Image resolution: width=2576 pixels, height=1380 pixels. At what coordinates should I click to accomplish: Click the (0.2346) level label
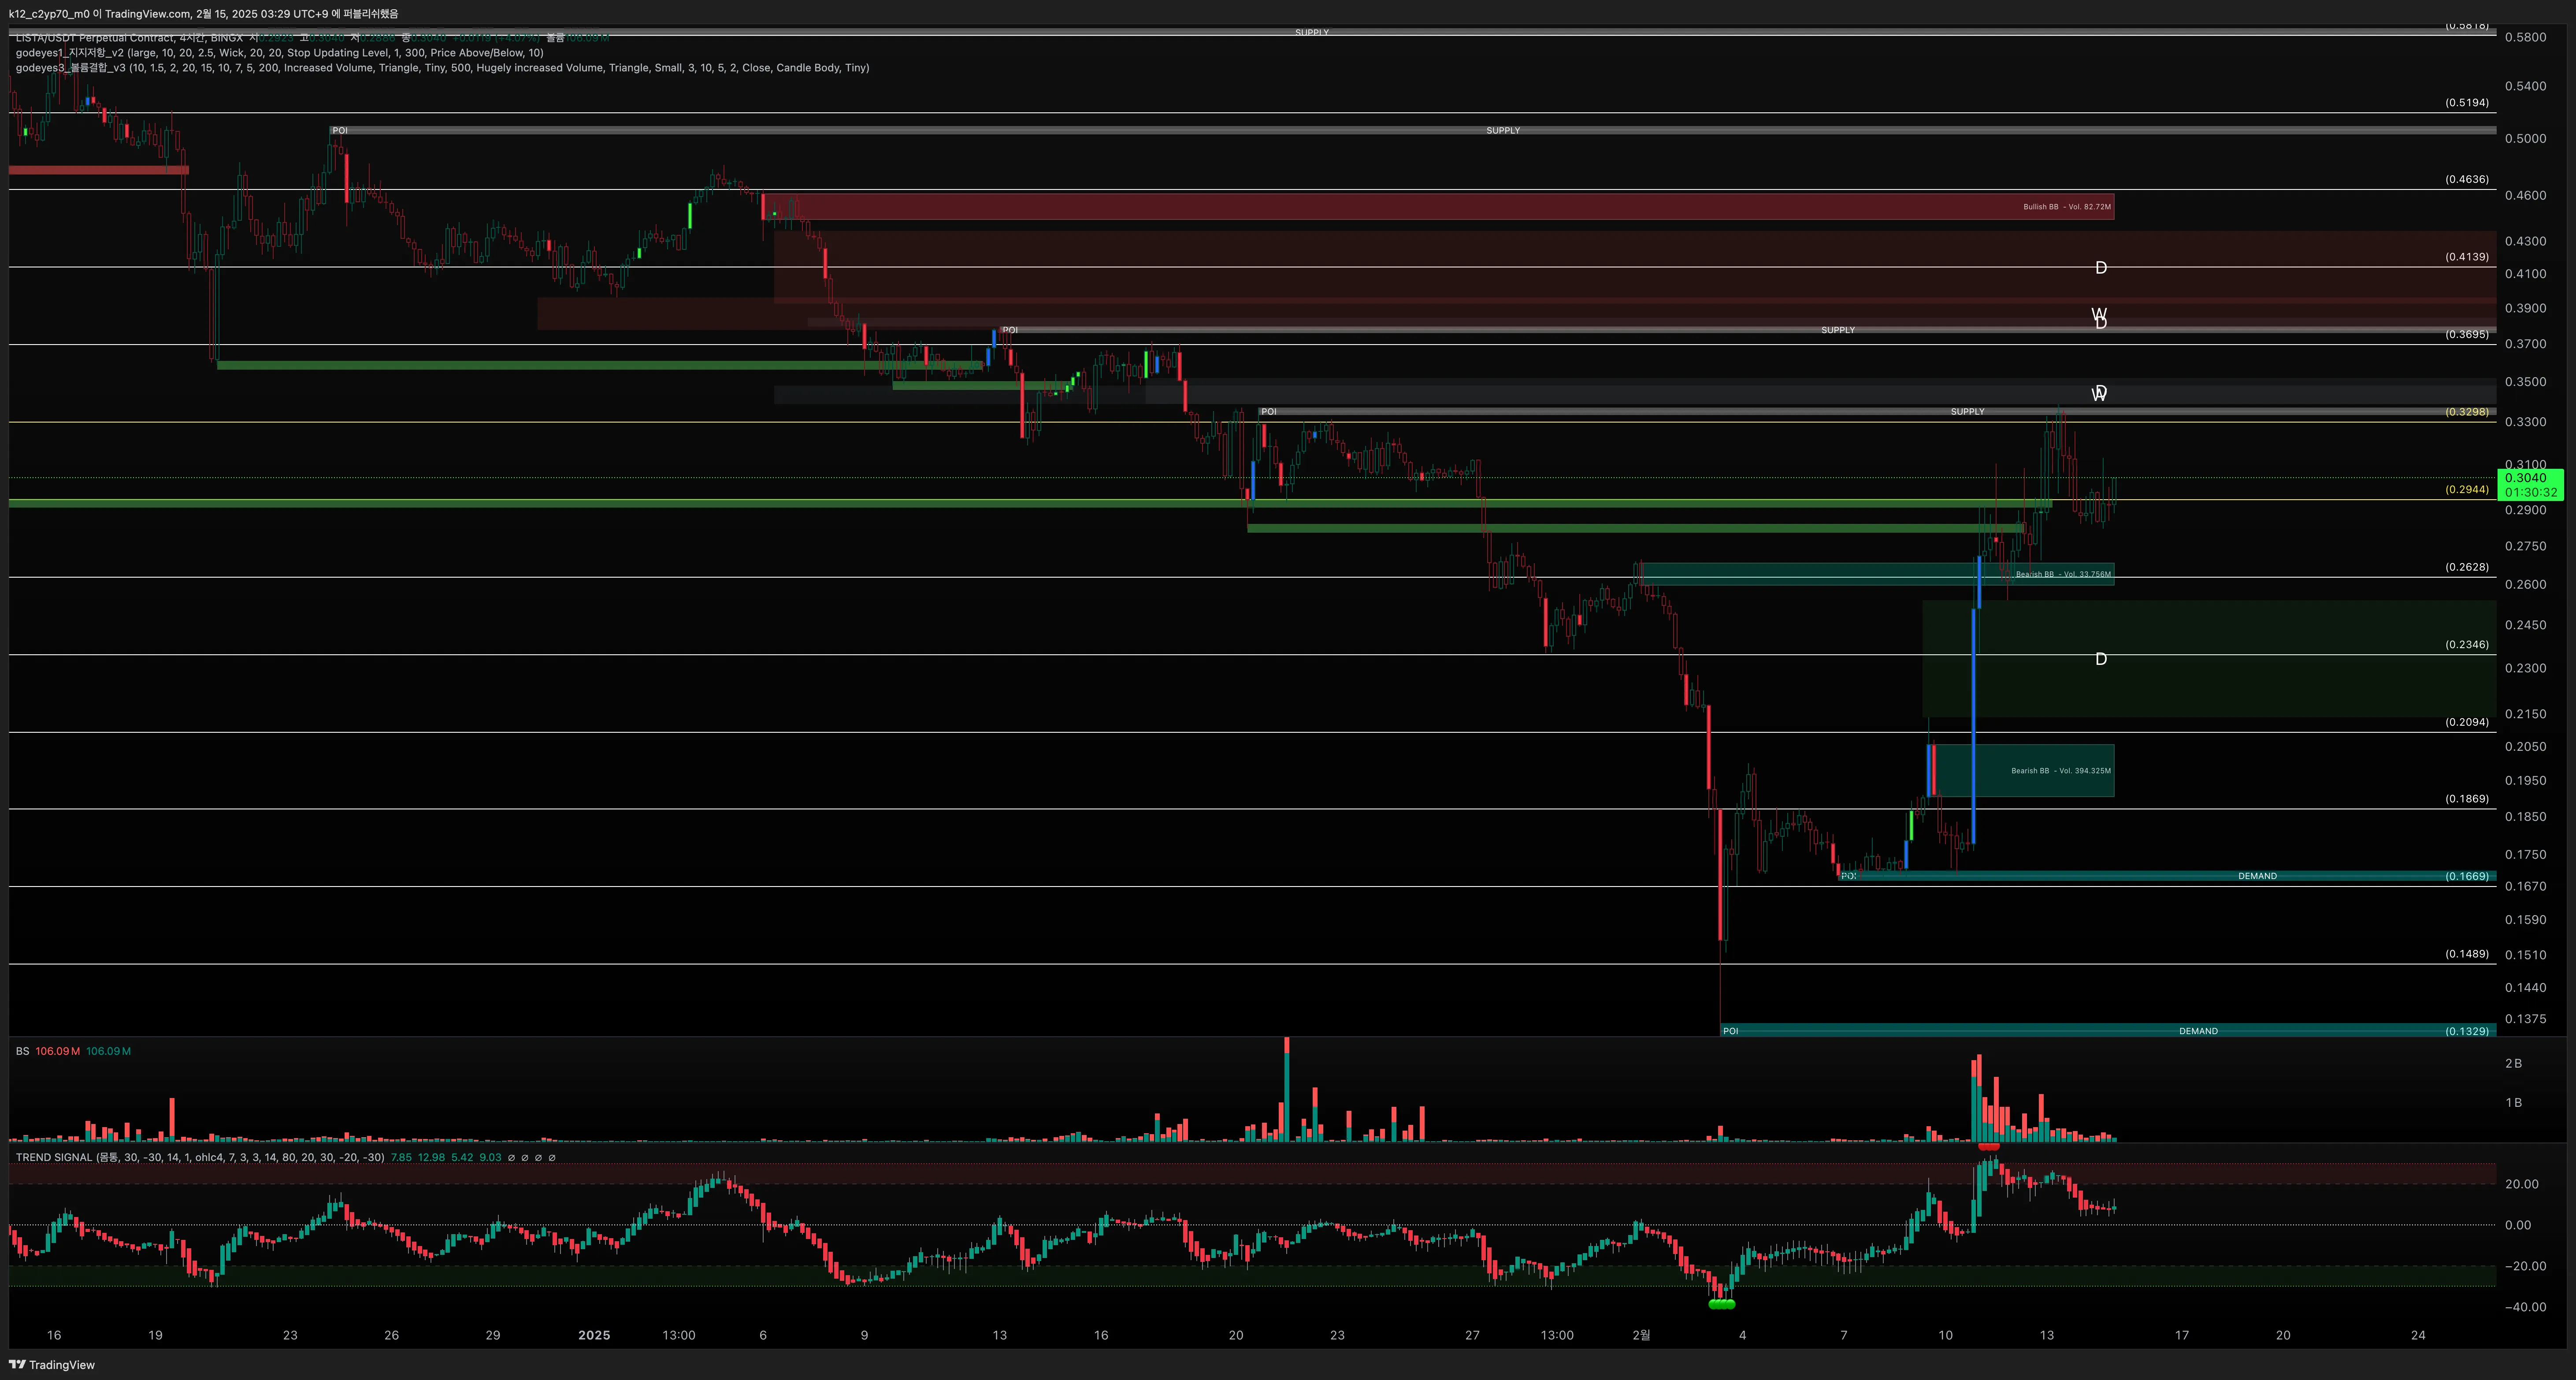tap(2467, 645)
